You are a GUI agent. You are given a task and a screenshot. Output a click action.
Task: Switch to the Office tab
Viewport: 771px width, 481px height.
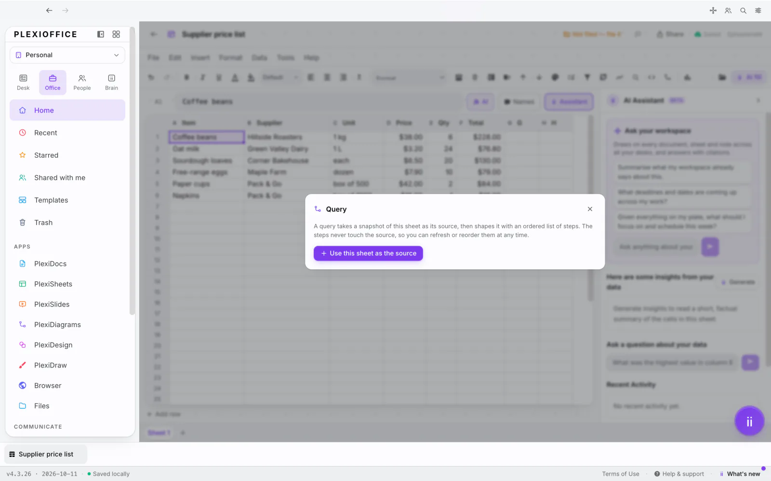53,82
